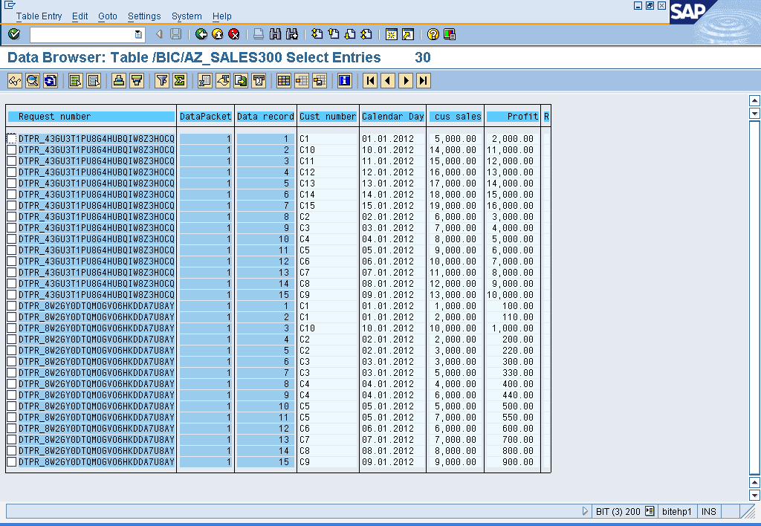The height and width of the screenshot is (526, 761).
Task: Click the Display glasses icon
Action: [15, 80]
